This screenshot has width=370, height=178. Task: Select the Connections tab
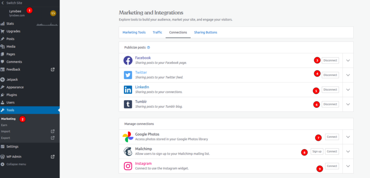click(178, 33)
